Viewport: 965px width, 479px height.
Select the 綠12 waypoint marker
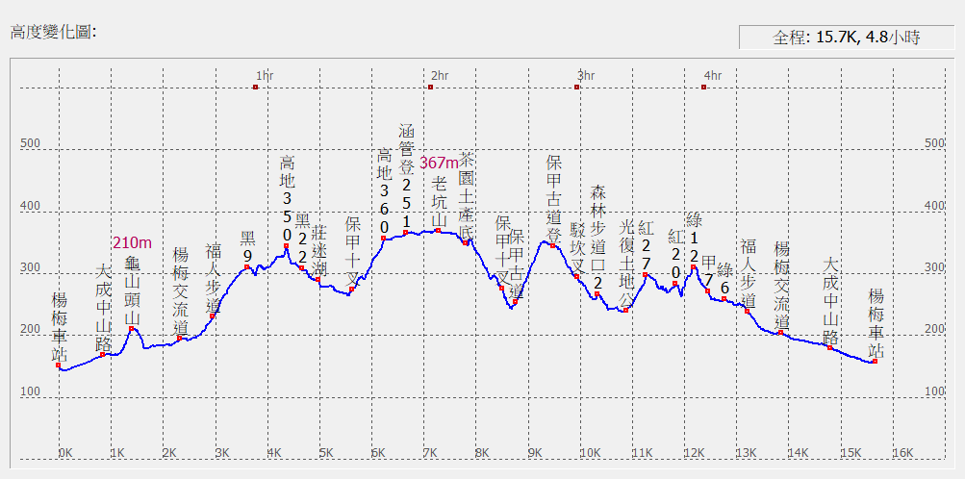tap(694, 266)
